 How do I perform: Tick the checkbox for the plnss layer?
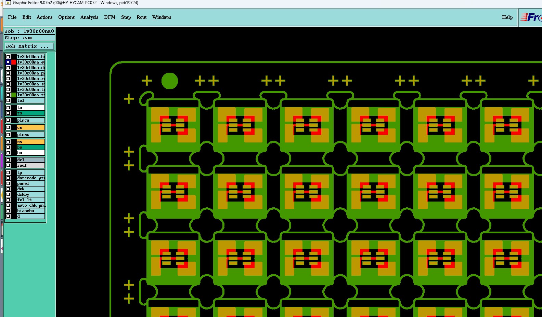point(8,135)
